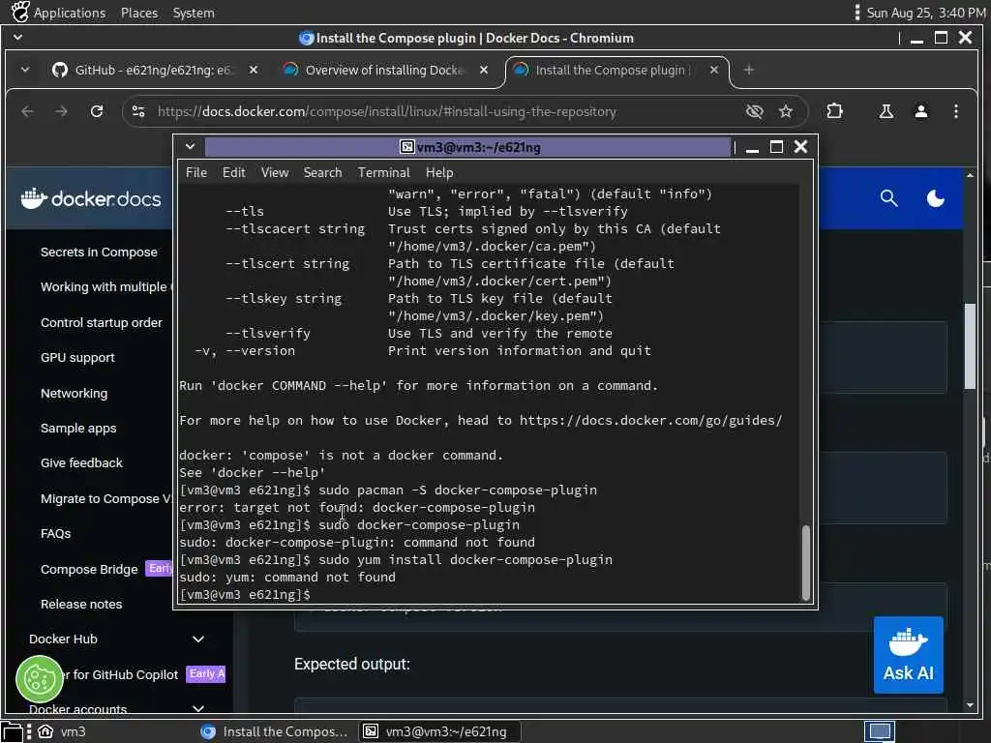The height and width of the screenshot is (743, 991).
Task: Go back using browser back arrow
Action: [27, 112]
